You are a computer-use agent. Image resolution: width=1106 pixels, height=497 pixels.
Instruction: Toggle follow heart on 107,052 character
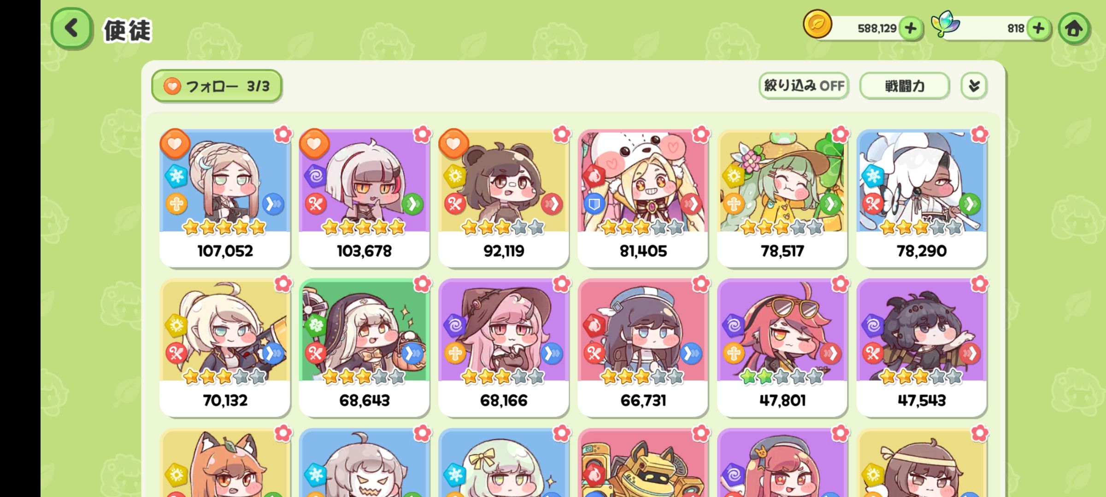click(175, 144)
